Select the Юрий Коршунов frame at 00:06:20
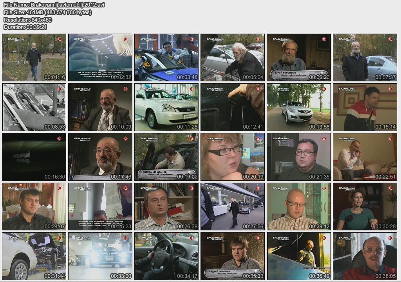Viewport: 401px width, 282px height. pos(298,57)
